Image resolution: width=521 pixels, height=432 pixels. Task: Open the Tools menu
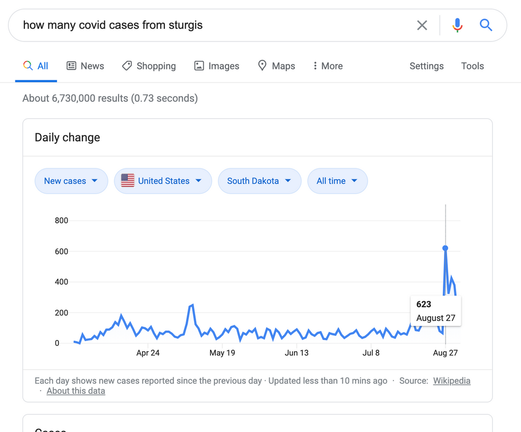472,66
